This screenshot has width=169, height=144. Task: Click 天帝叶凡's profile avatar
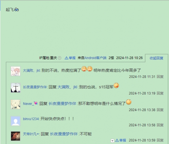16,136
